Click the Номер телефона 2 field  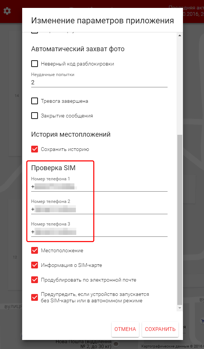point(99,209)
